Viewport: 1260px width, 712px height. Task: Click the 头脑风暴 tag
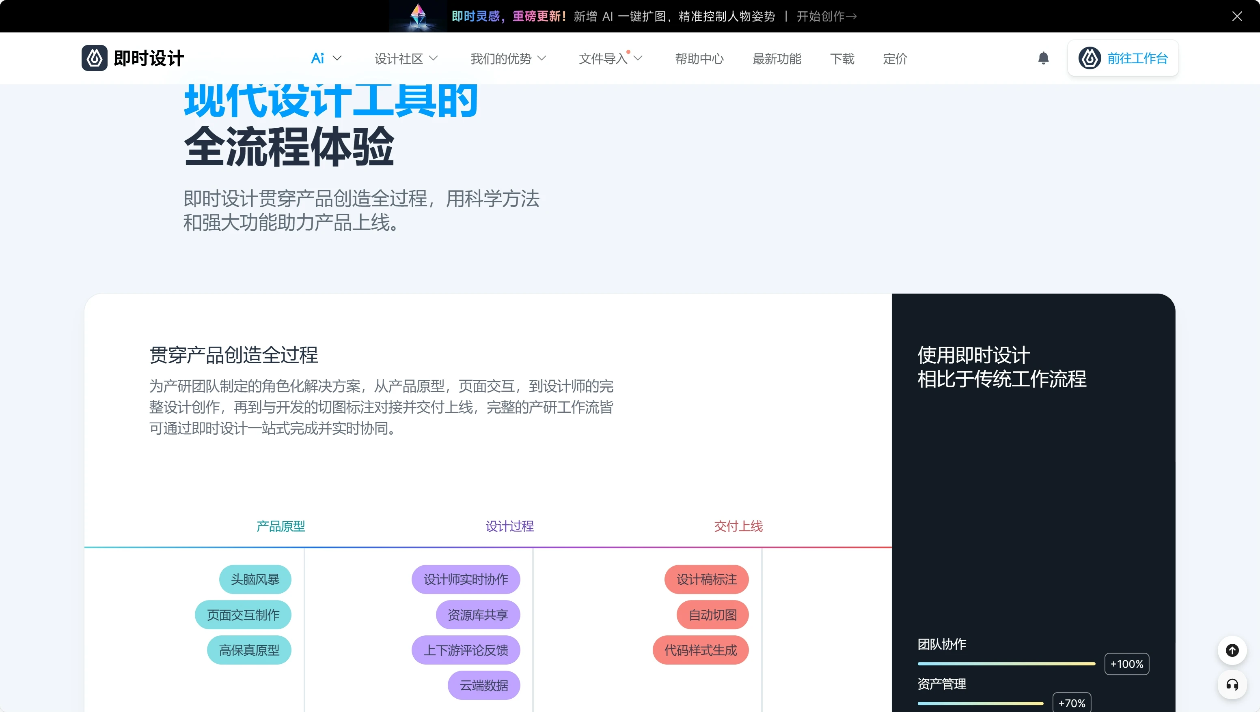[x=255, y=579]
